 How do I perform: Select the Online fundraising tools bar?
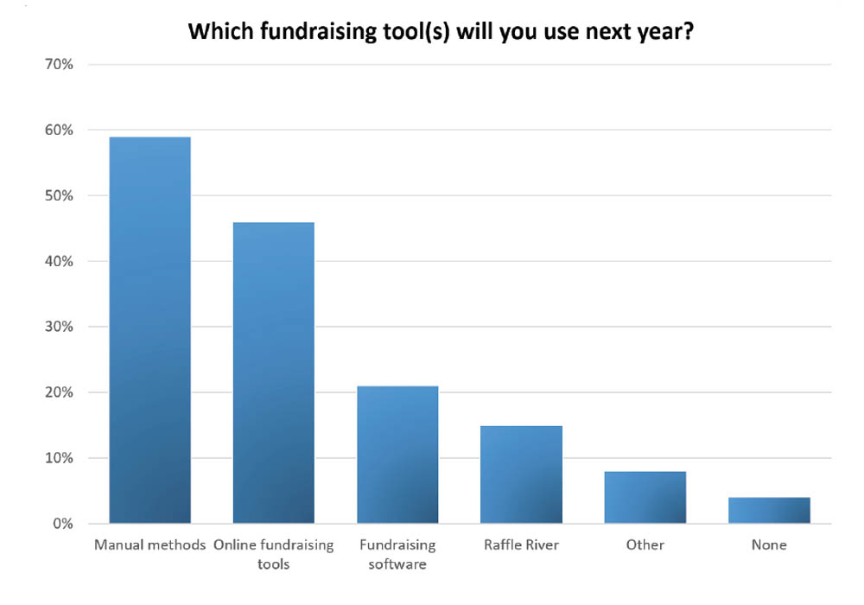pos(274,373)
